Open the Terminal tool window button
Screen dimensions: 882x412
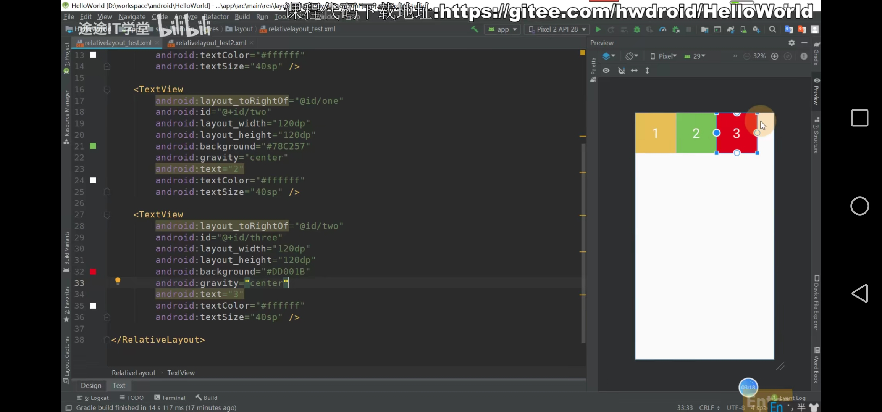(170, 398)
